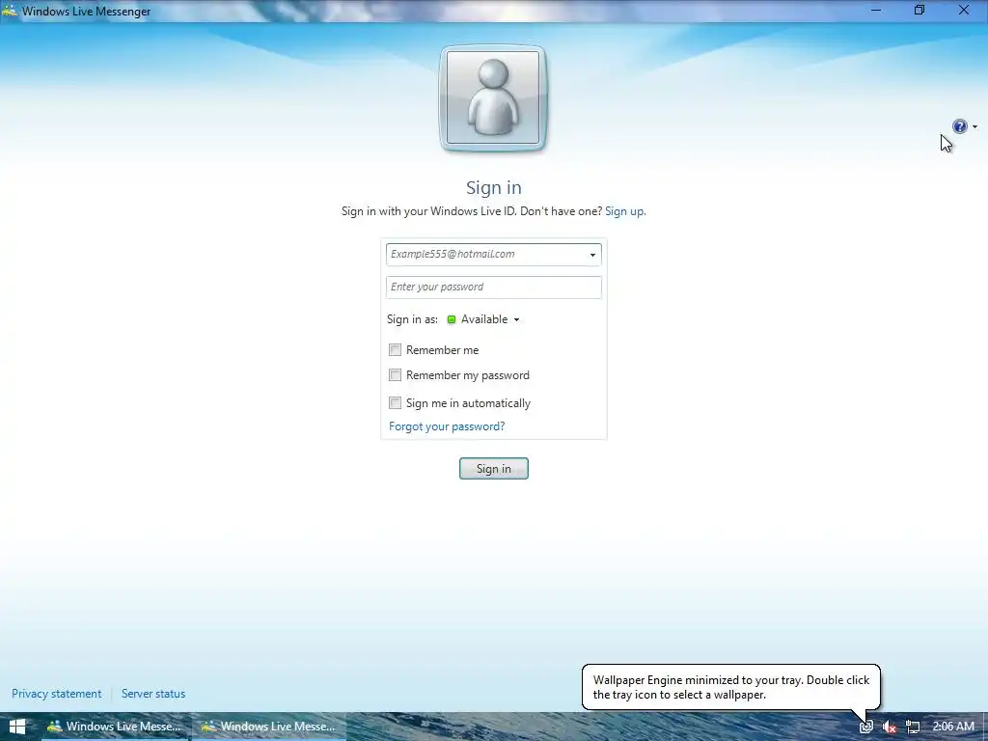Image resolution: width=988 pixels, height=741 pixels.
Task: Open the Privacy statement link
Action: point(56,693)
